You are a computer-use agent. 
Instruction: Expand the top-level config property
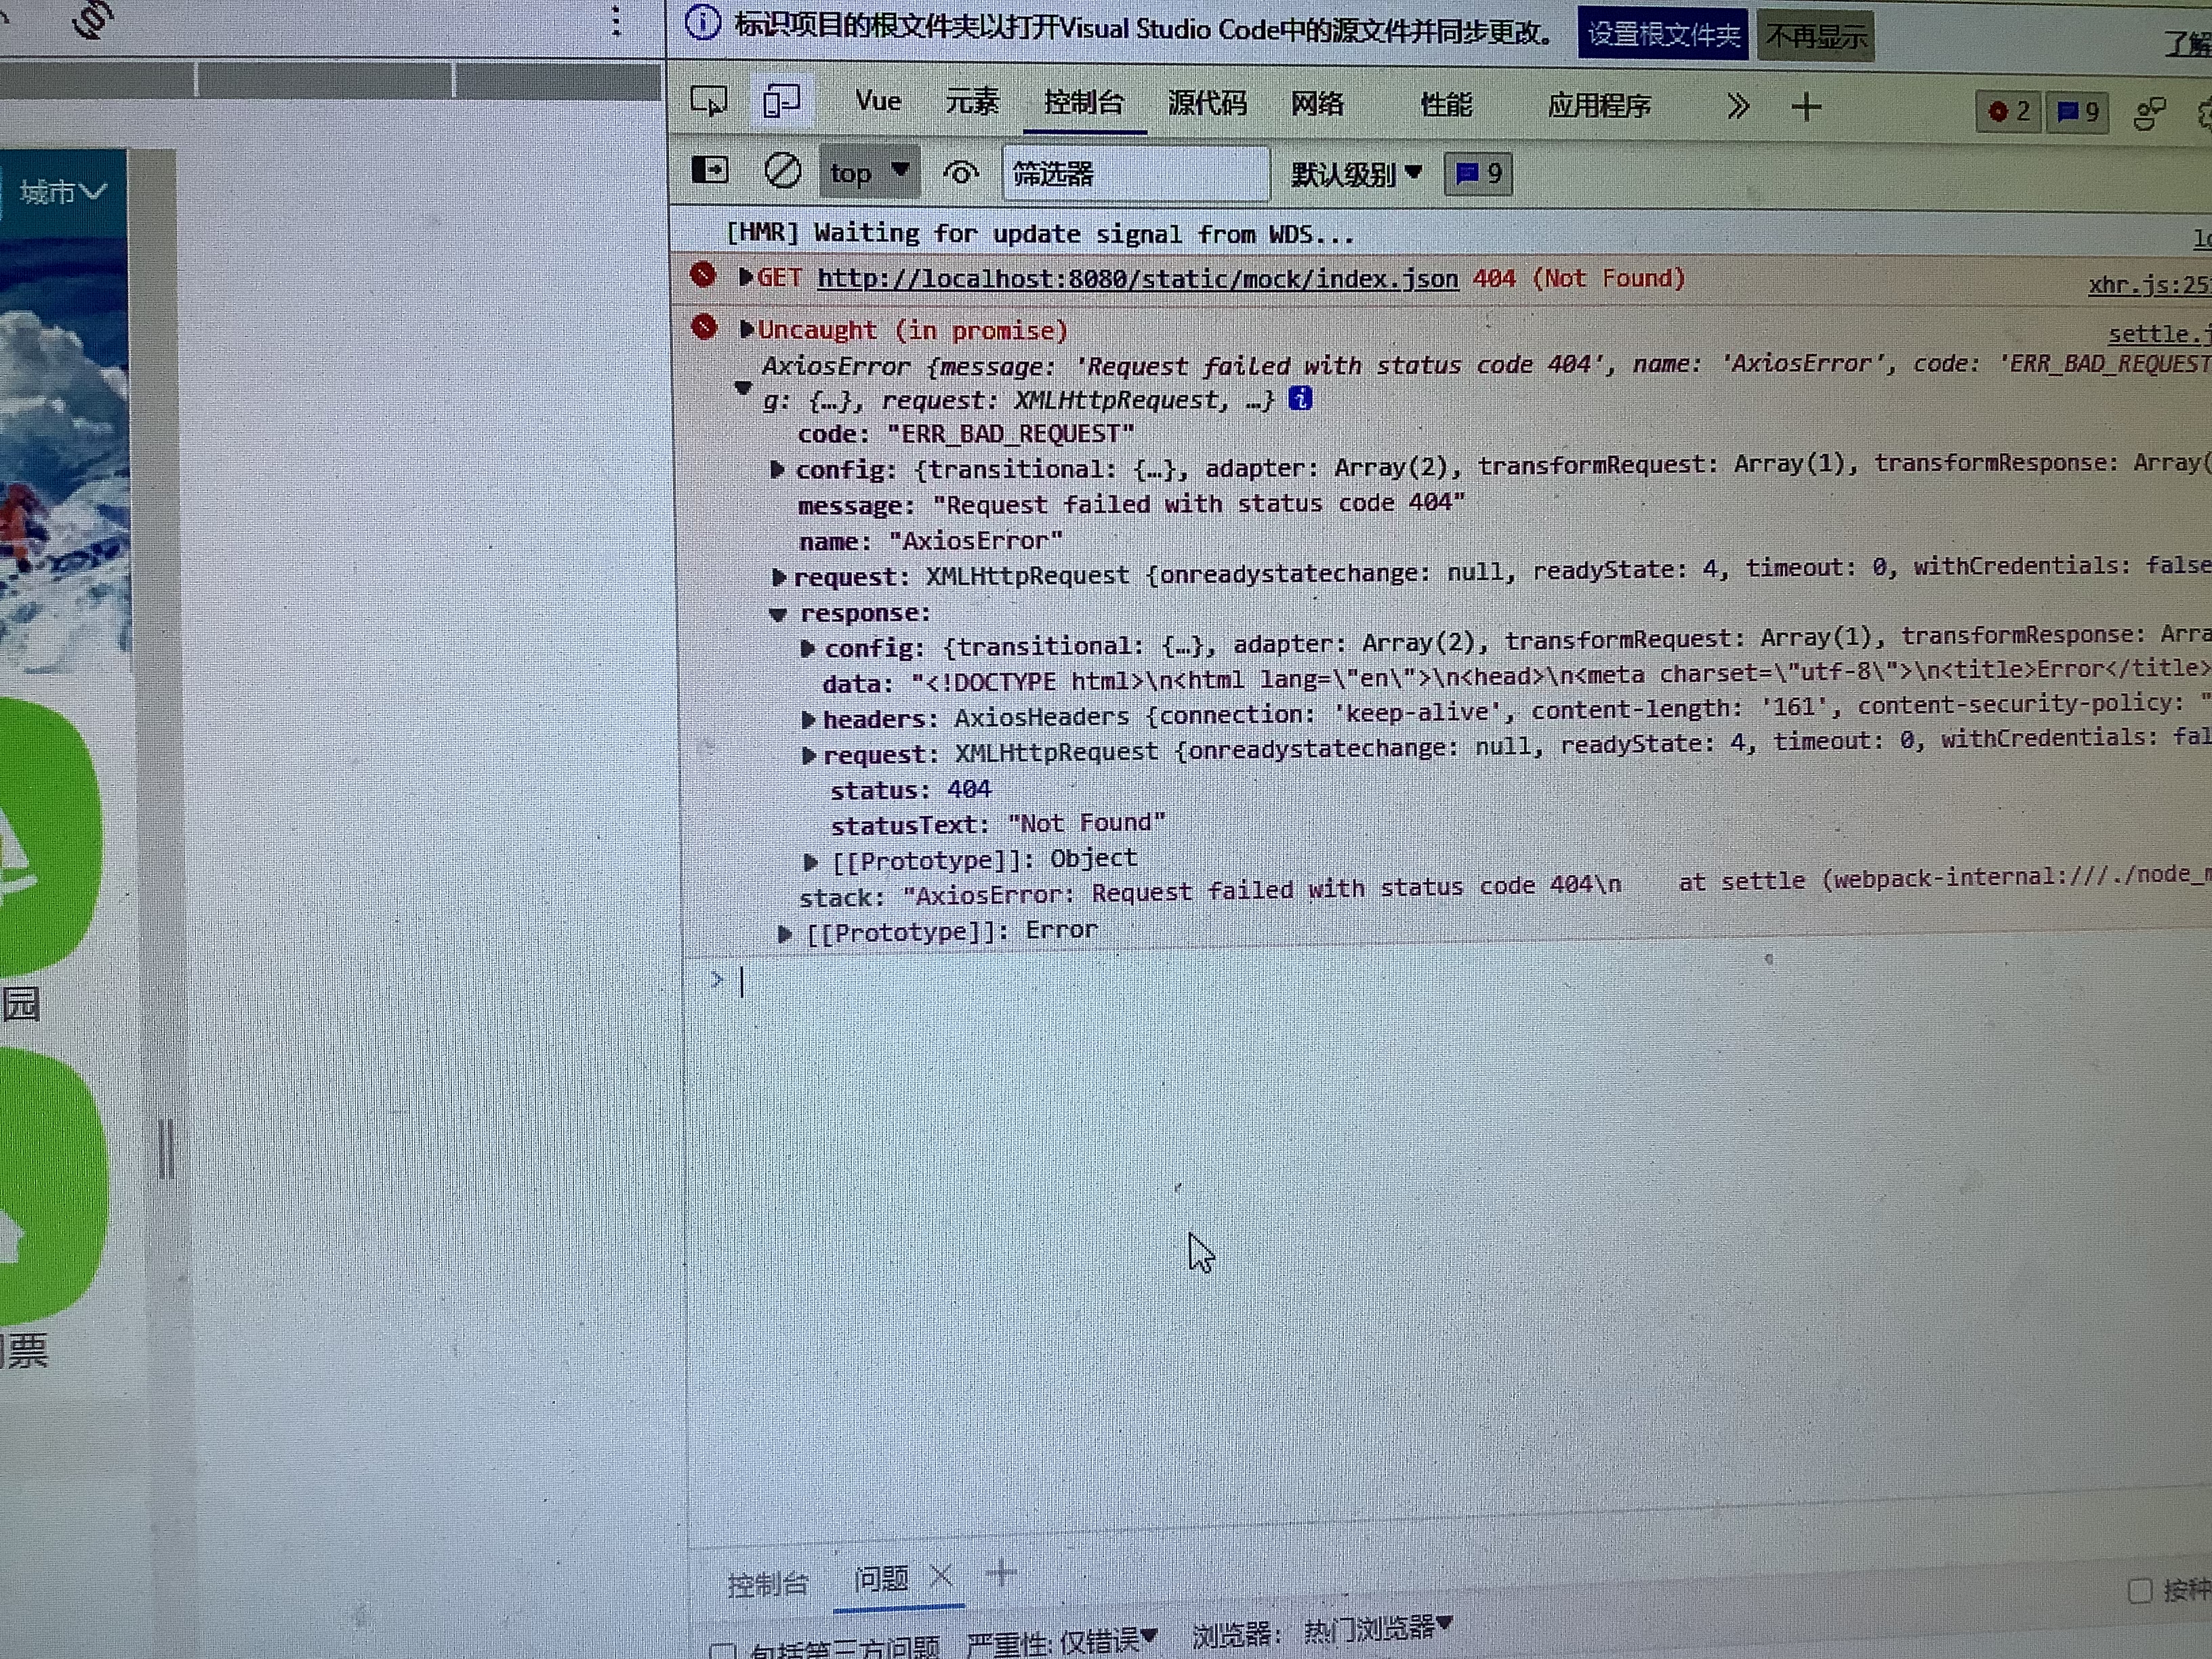[777, 469]
